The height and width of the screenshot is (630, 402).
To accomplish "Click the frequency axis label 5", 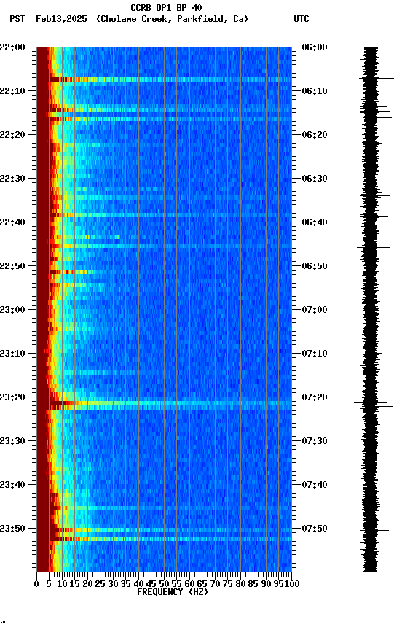I will 49,584.
